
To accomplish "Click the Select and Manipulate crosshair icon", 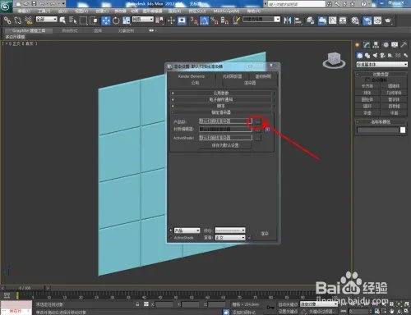I will click(171, 21).
